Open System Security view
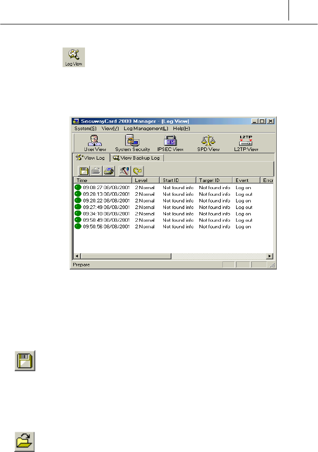Image resolution: width=318 pixels, height=452 pixels. pos(132,143)
